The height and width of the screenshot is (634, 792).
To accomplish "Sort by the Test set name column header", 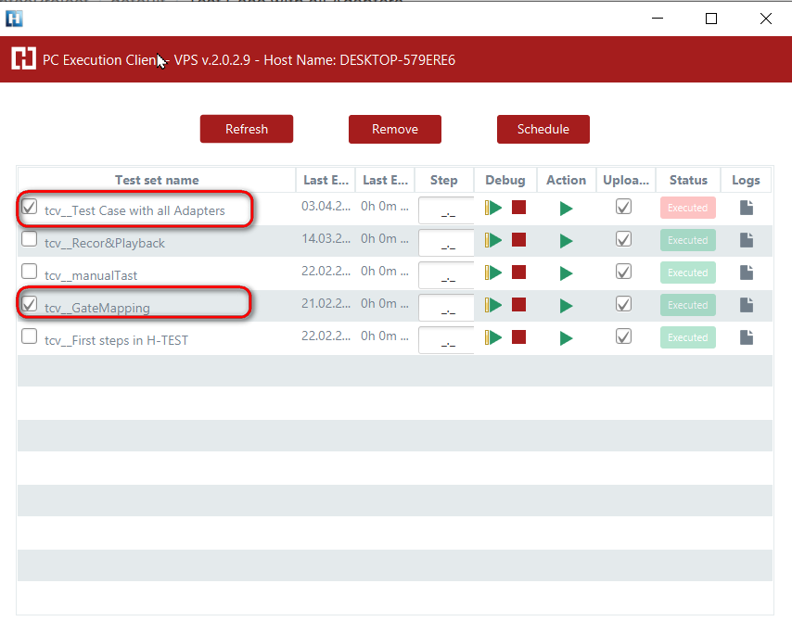I will (157, 180).
